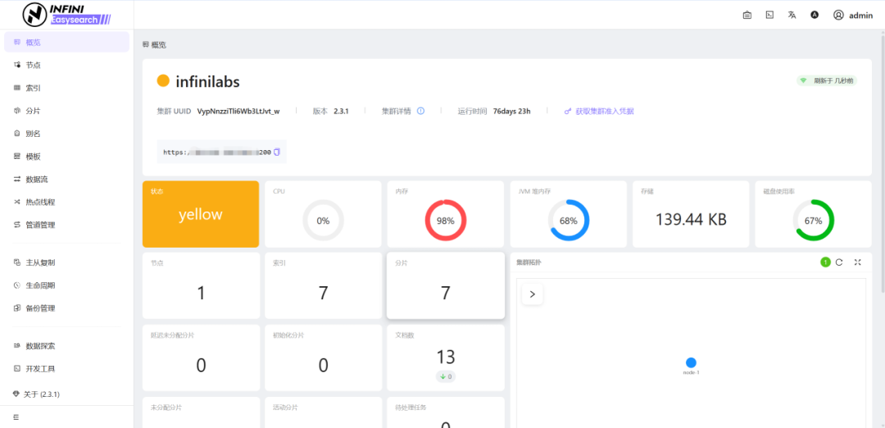
Task: Click the CPU 0% gauge
Action: [323, 221]
